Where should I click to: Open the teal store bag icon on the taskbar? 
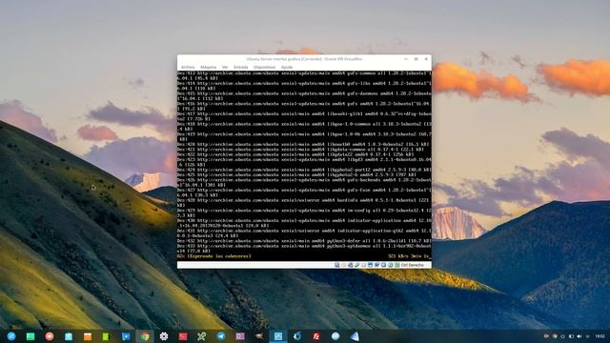click(69, 336)
